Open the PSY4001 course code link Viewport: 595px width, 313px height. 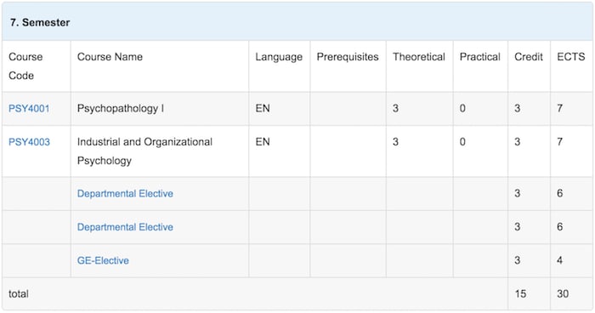pyautogui.click(x=29, y=109)
